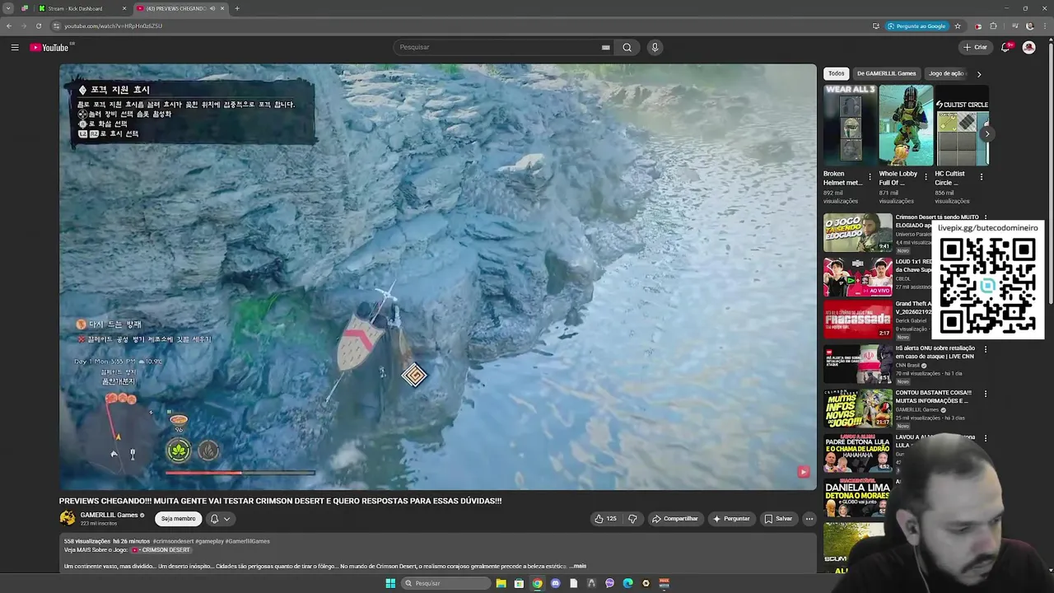Open the Whole Lobby Full Of short thumbnail
This screenshot has height=593, width=1054.
click(x=906, y=125)
